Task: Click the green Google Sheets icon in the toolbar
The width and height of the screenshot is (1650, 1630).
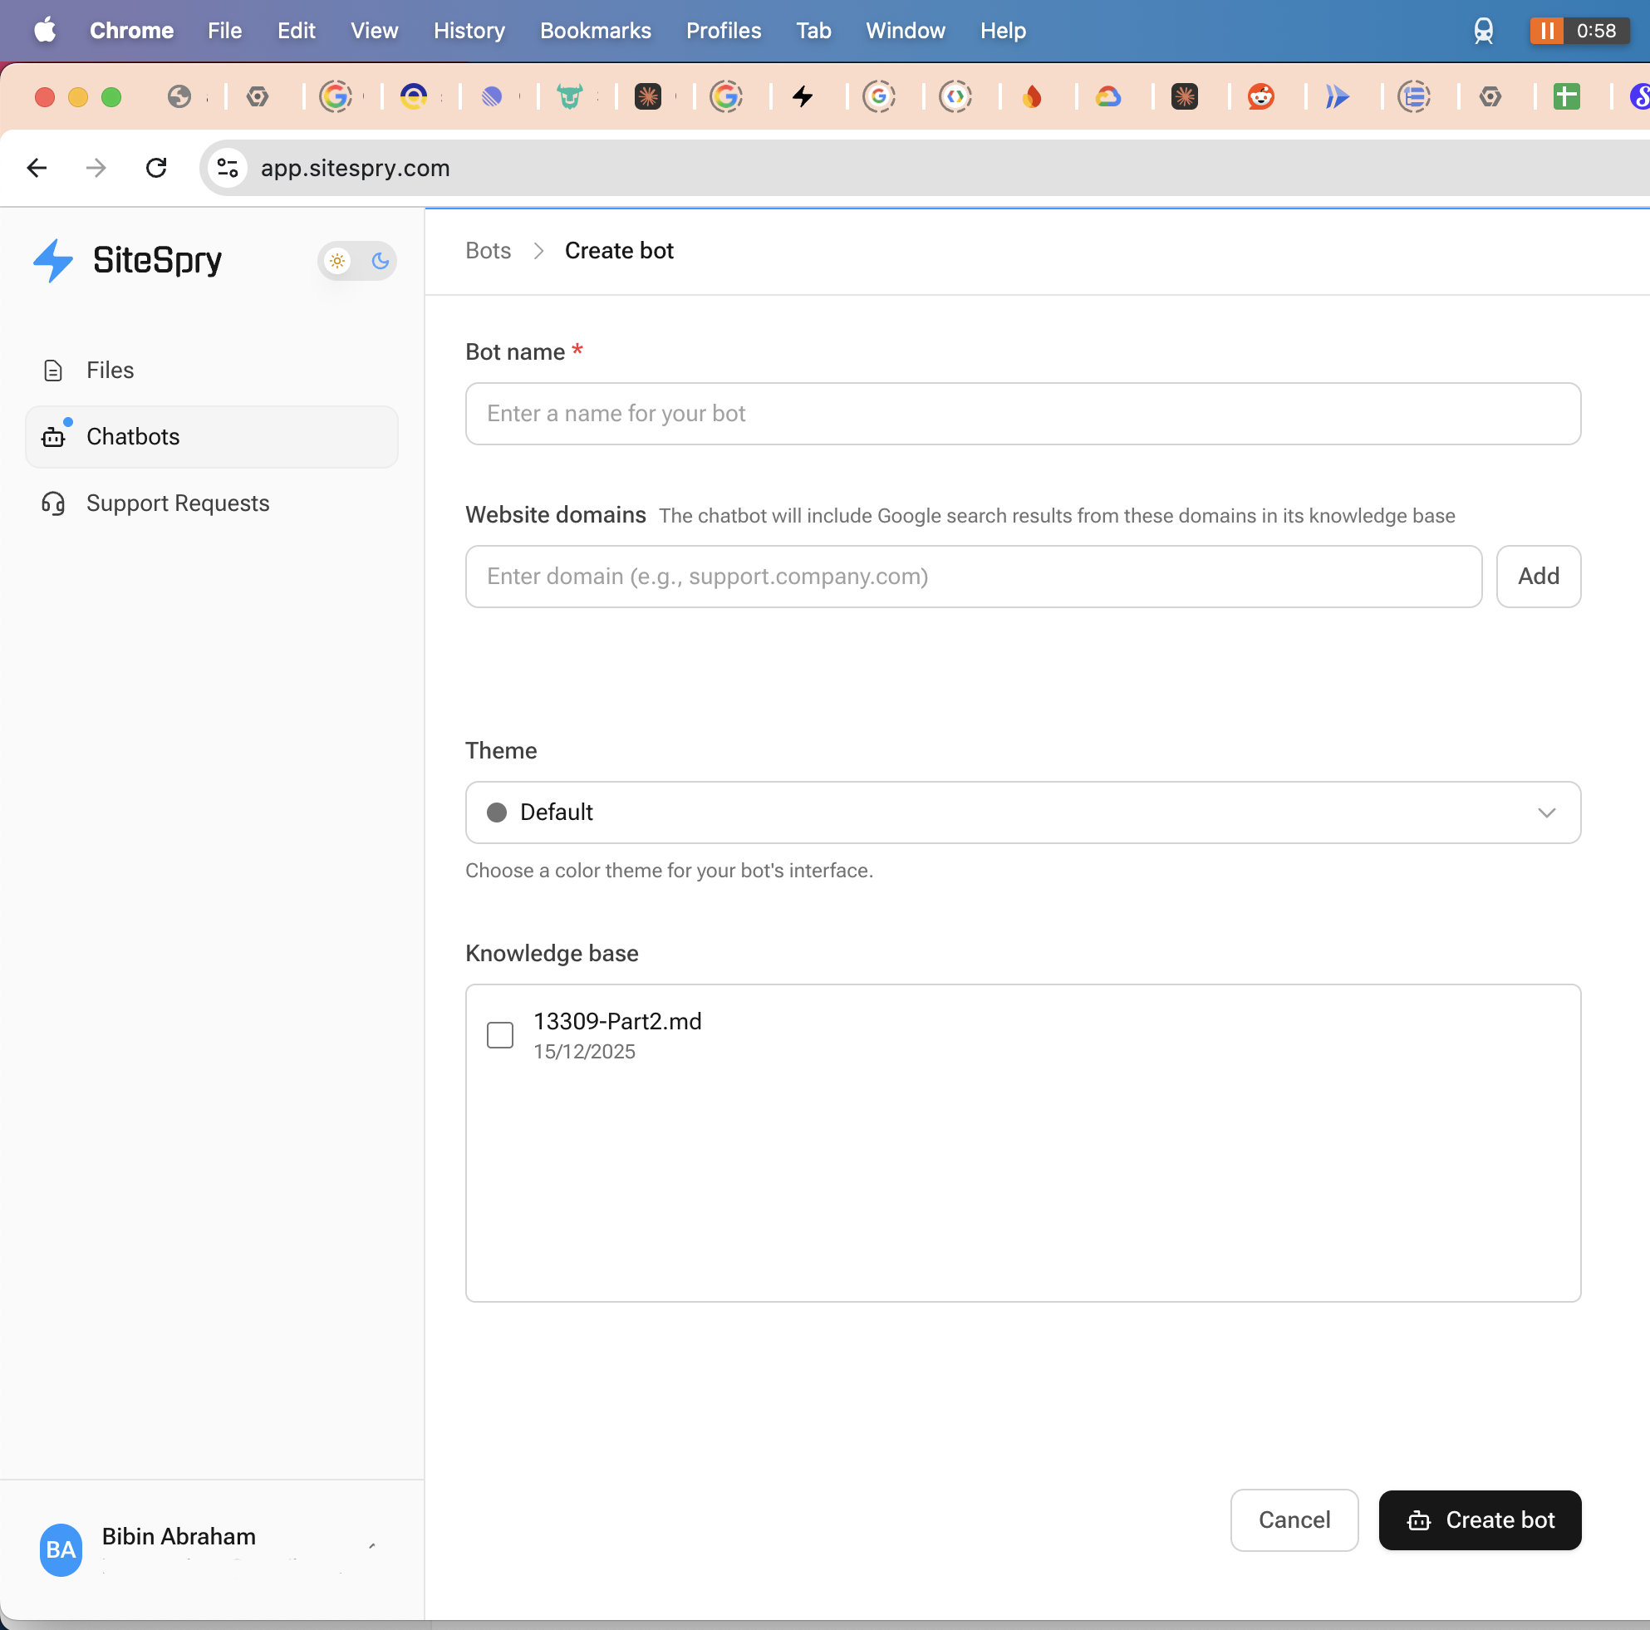Action: [x=1566, y=96]
